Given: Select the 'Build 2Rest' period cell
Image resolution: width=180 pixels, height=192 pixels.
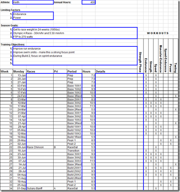Looking at the screenshot, I should pos(74,178).
